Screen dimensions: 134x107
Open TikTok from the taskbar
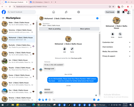69,105
